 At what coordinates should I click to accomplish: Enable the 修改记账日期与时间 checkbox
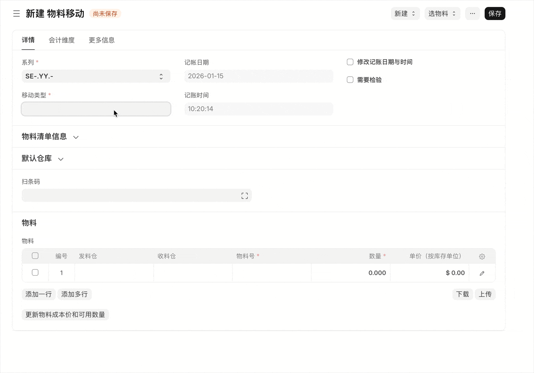click(350, 61)
